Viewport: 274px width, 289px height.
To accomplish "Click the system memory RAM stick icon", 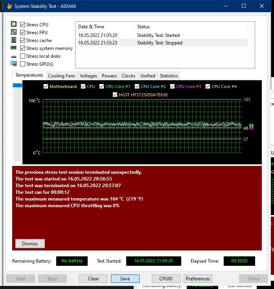I will pos(14,48).
